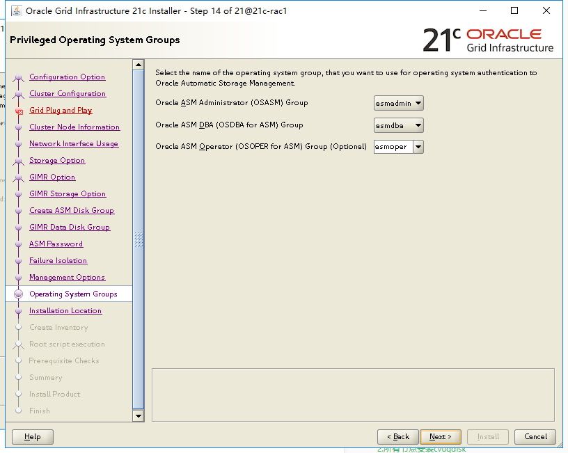The image size is (568, 453).
Task: Maximize the installer window
Action: (x=514, y=11)
